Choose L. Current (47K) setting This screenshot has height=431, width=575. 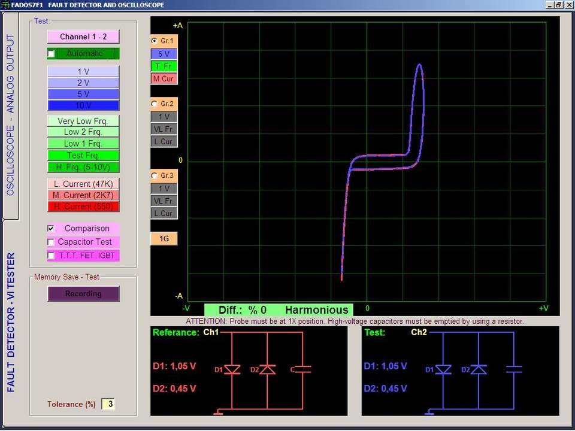[x=83, y=184]
